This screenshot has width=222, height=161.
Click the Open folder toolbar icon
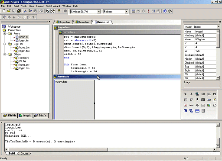[9, 11]
